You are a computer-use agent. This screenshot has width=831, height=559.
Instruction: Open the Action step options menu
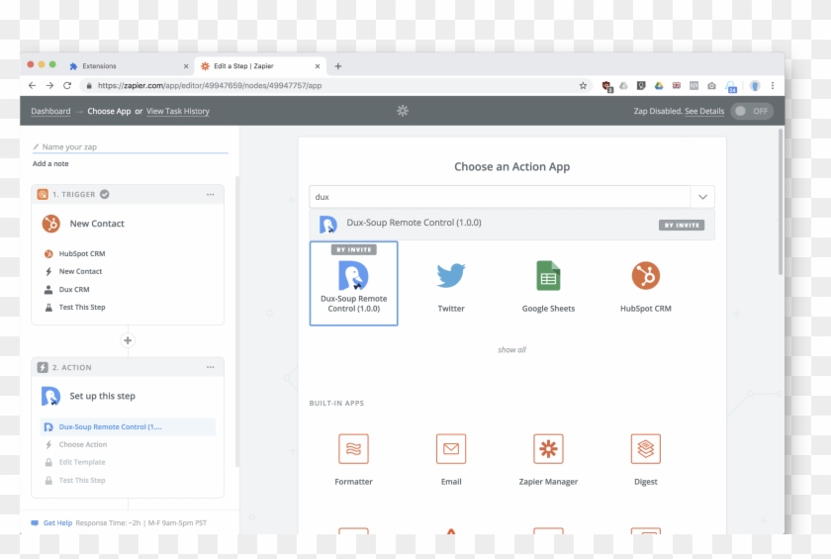point(210,367)
